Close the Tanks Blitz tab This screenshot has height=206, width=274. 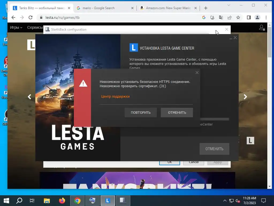pos(69,8)
